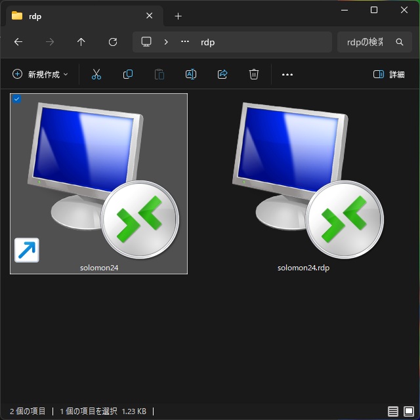Viewport: 420px width, 420px height.
Task: Uncheck the solomon24 shortcut selection checkbox
Action: [x=17, y=99]
